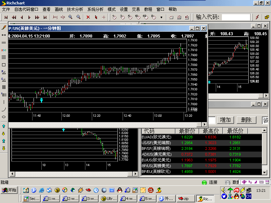Choose the 1-minute chart period icon
Viewport: 271px width, 203px height.
(x=114, y=17)
